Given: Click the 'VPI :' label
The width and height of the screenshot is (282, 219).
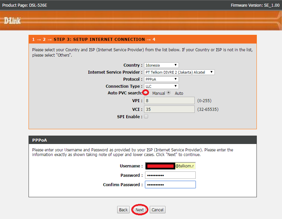Looking at the screenshot, I should (137, 100).
